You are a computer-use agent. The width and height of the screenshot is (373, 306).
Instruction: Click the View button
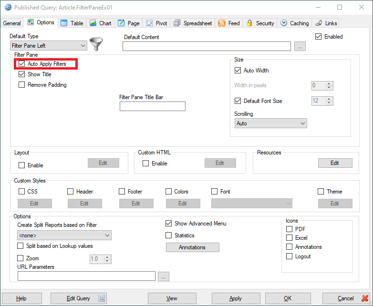172,298
